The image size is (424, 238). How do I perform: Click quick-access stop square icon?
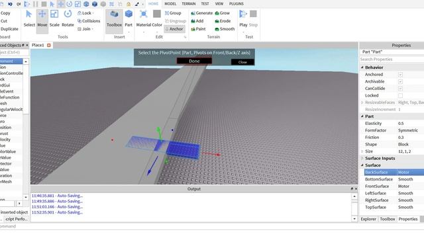click(44, 4)
